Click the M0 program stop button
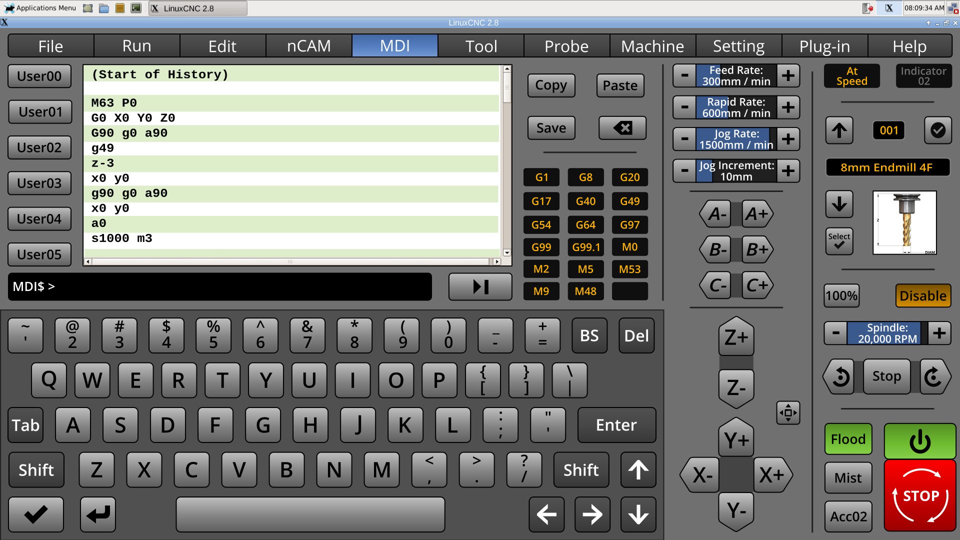The image size is (960, 540). tap(628, 246)
